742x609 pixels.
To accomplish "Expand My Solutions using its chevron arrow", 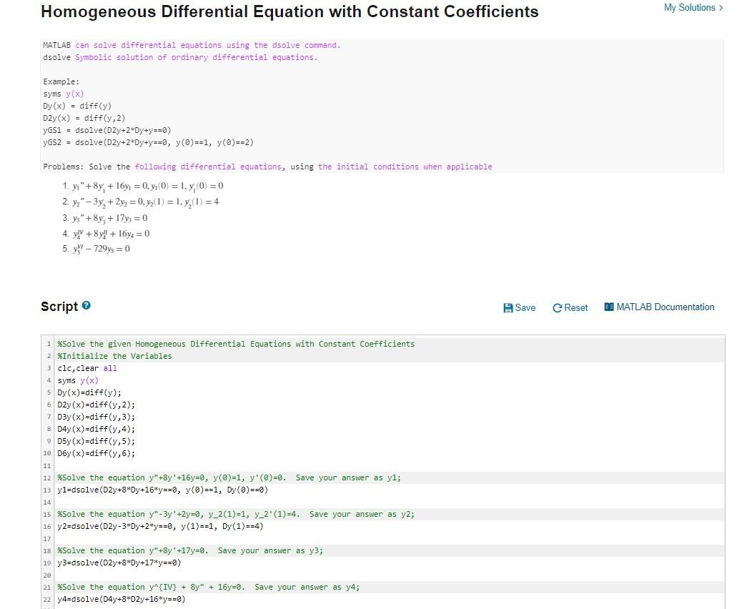I will (721, 7).
